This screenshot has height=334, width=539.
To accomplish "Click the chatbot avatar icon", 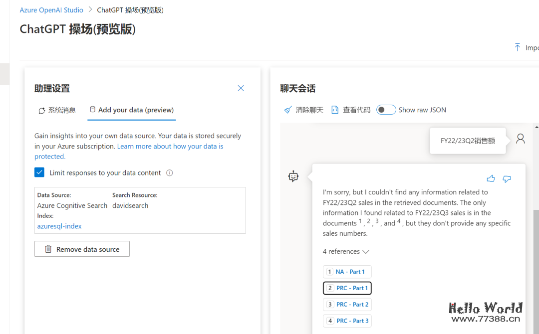I will pyautogui.click(x=293, y=175).
